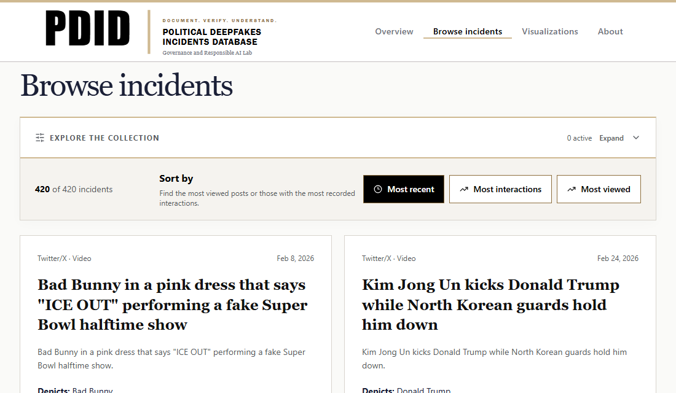Click the PDID logo
The height and width of the screenshot is (393, 676).
[87, 28]
